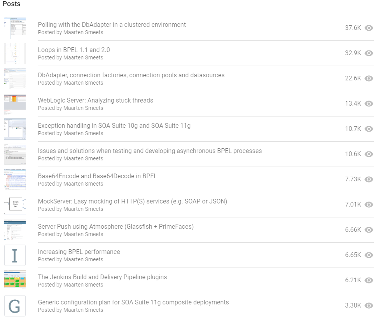The height and width of the screenshot is (318, 378).
Task: Open Generic configuration plan for SOA Suite post
Action: point(133,302)
